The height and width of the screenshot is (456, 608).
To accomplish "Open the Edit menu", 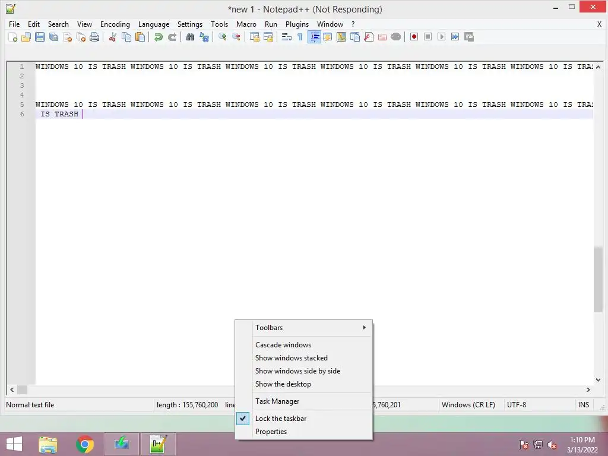I will click(x=34, y=24).
